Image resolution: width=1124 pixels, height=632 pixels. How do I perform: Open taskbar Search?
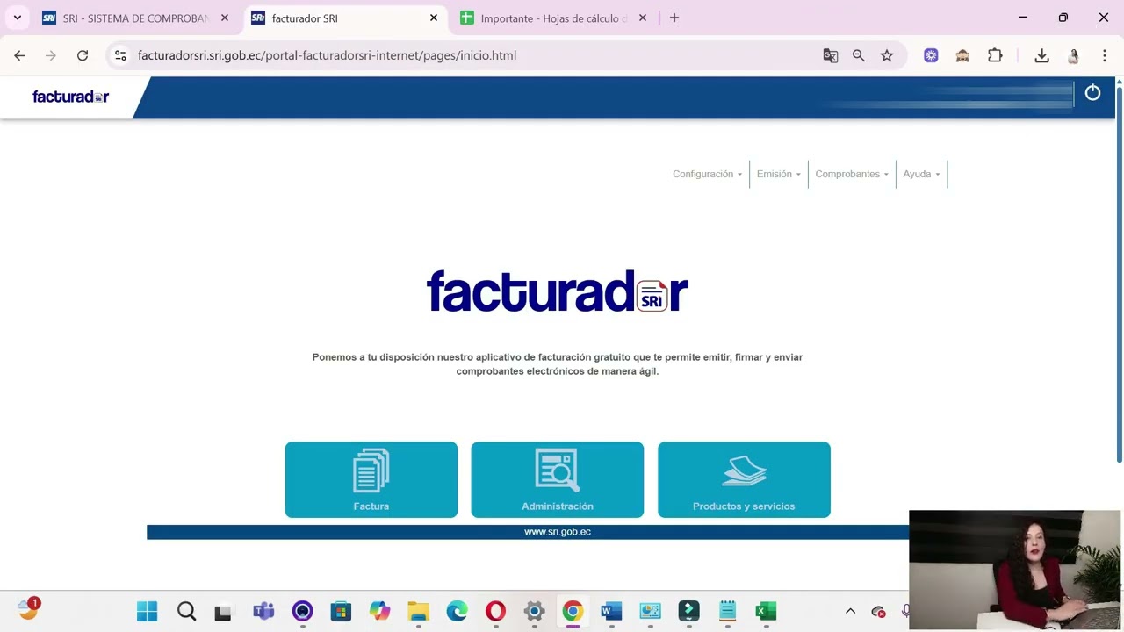[186, 611]
